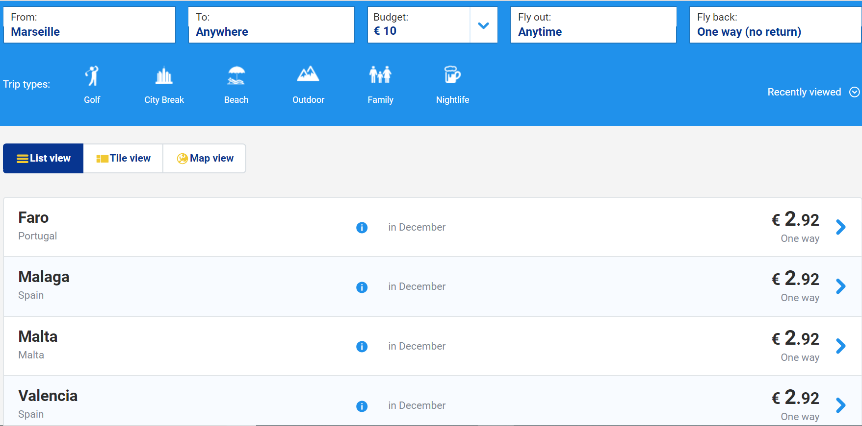Expand the Budget dropdown arrow
Image resolution: width=862 pixels, height=426 pixels.
[483, 25]
